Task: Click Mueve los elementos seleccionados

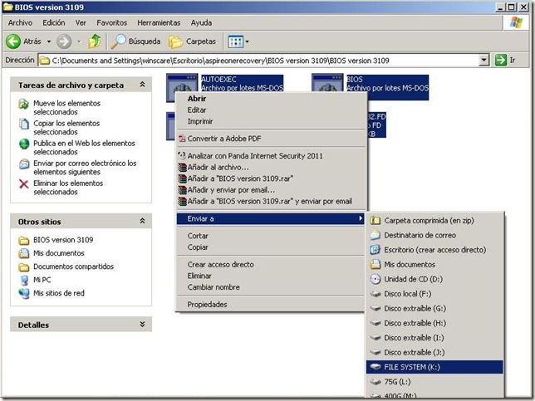Action: coord(66,107)
